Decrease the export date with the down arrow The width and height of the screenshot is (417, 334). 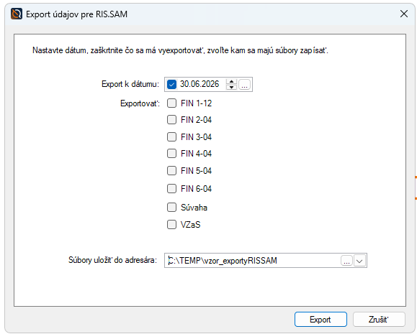coord(231,88)
